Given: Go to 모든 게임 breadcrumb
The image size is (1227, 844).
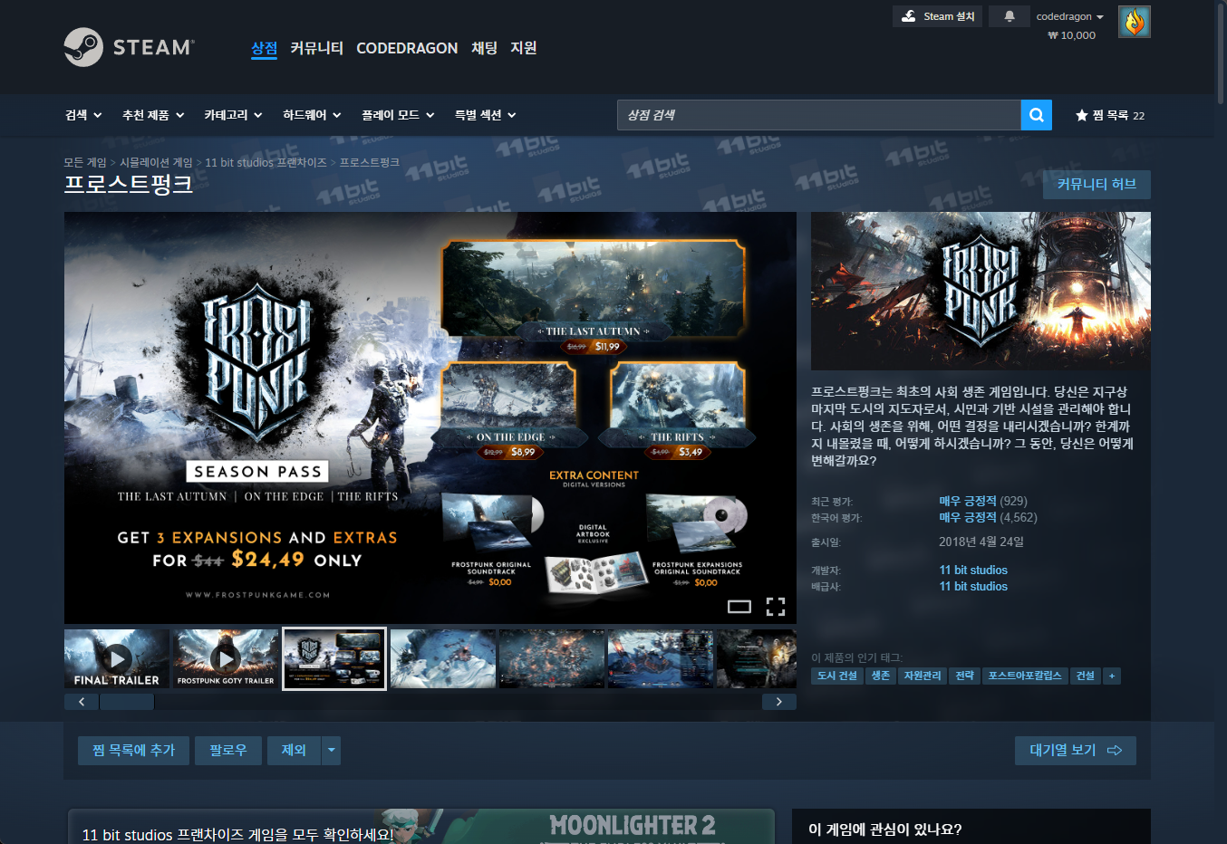Looking at the screenshot, I should pyautogui.click(x=85, y=162).
